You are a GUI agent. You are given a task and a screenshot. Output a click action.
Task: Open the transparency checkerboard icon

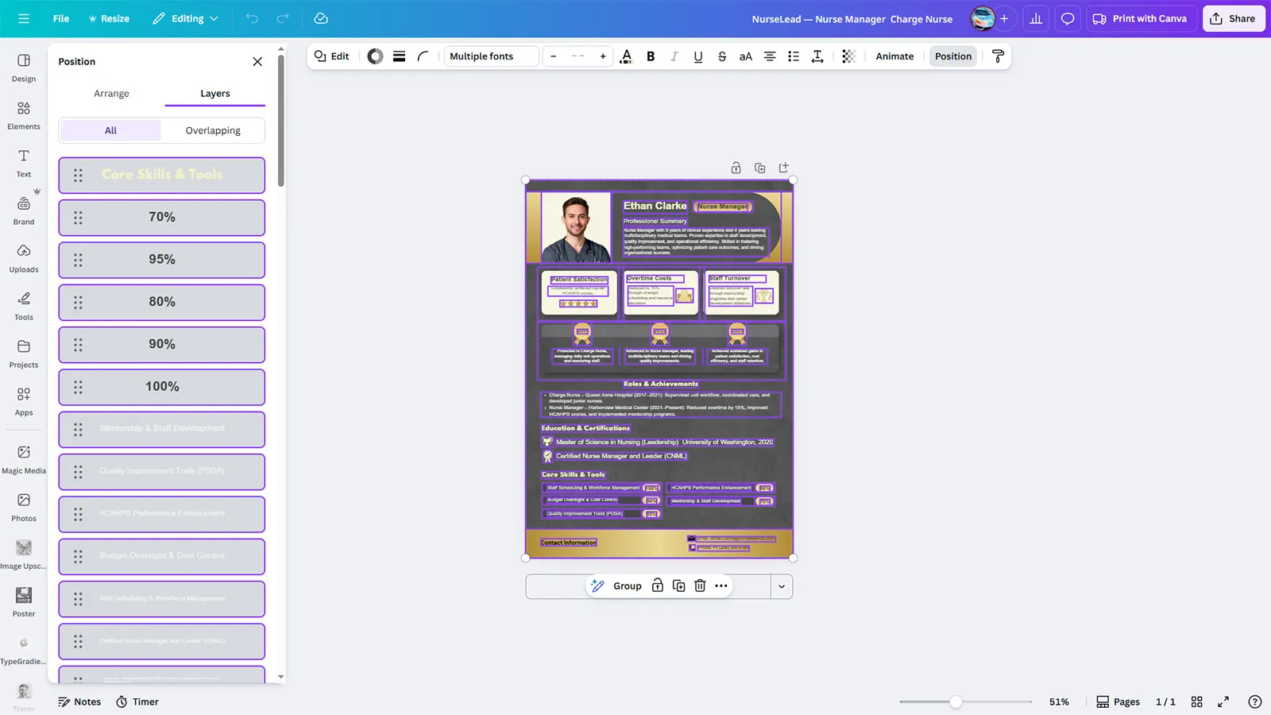coord(848,56)
